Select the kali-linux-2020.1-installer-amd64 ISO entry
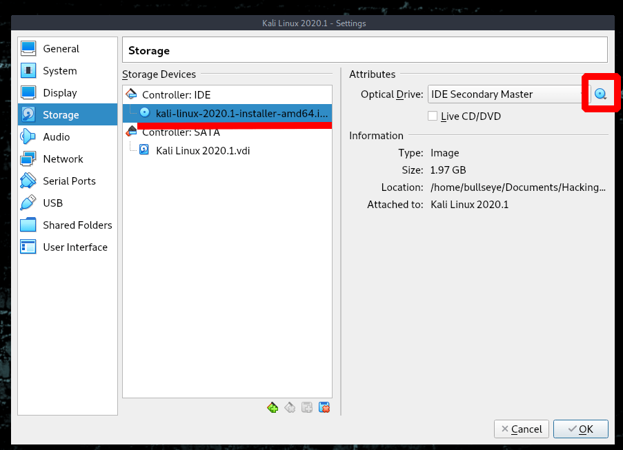This screenshot has height=450, width=623. click(227, 114)
